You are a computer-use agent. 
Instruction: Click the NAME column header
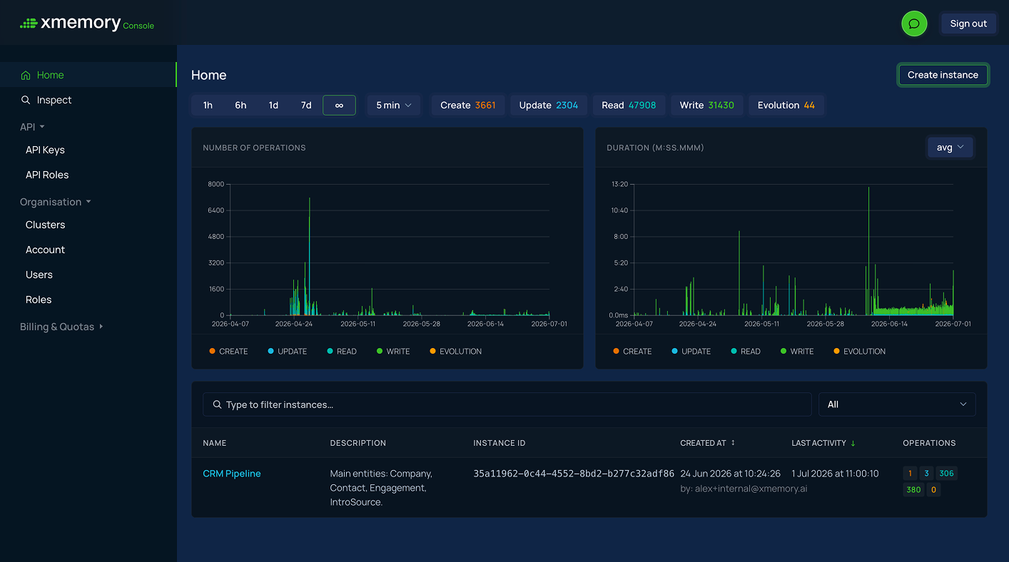[x=215, y=443]
